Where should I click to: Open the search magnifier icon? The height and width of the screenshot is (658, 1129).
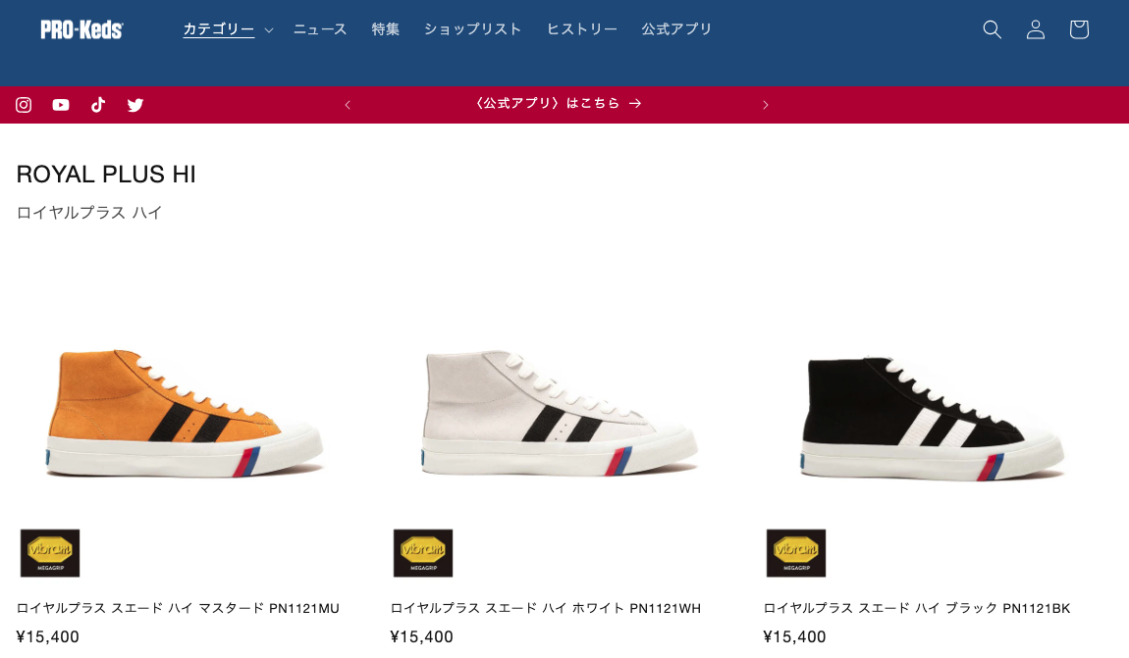(x=993, y=29)
